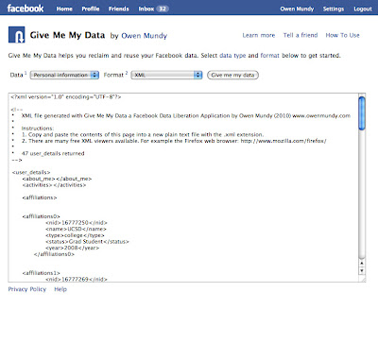Image resolution: width=378 pixels, height=361 pixels.
Task: Click the Give me my data button
Action: tap(232, 75)
